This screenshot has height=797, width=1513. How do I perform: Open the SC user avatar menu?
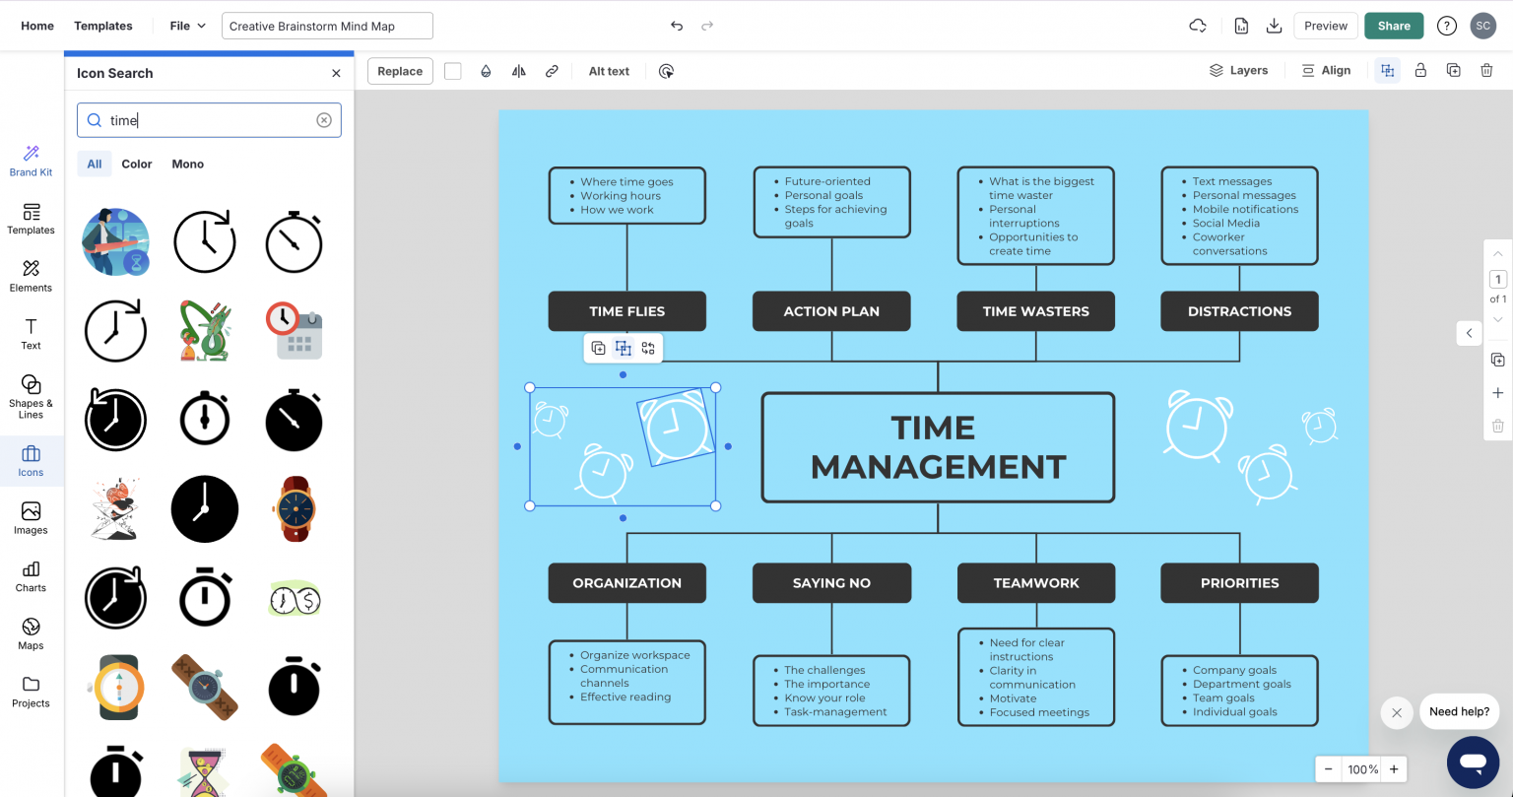click(x=1483, y=26)
